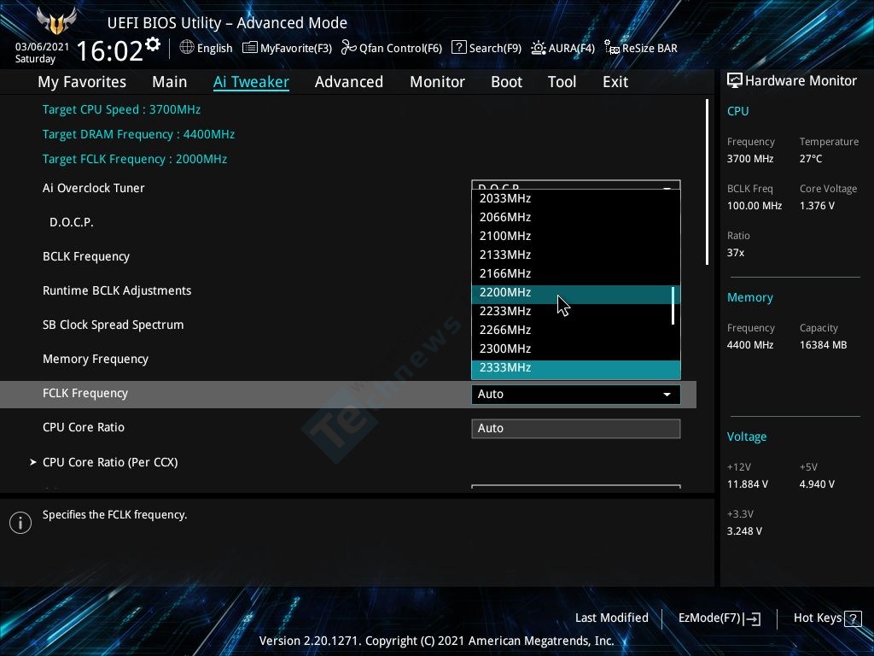Open the clock settings gear icon

pos(153,44)
